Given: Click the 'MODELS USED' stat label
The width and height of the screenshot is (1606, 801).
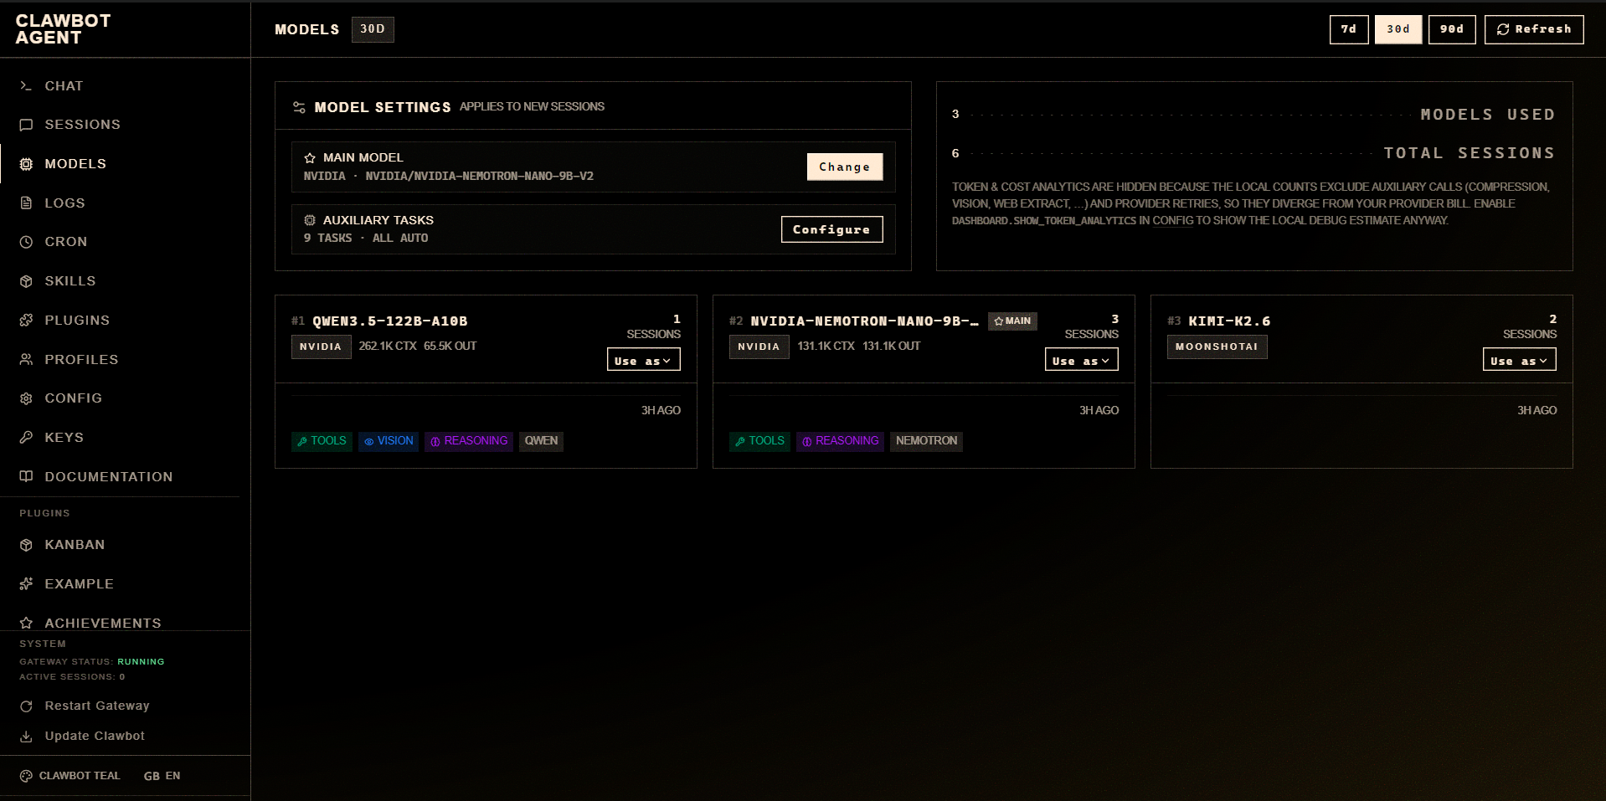Looking at the screenshot, I should coord(1488,115).
